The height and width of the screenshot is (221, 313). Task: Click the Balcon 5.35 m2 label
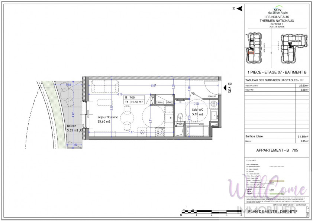72,128
